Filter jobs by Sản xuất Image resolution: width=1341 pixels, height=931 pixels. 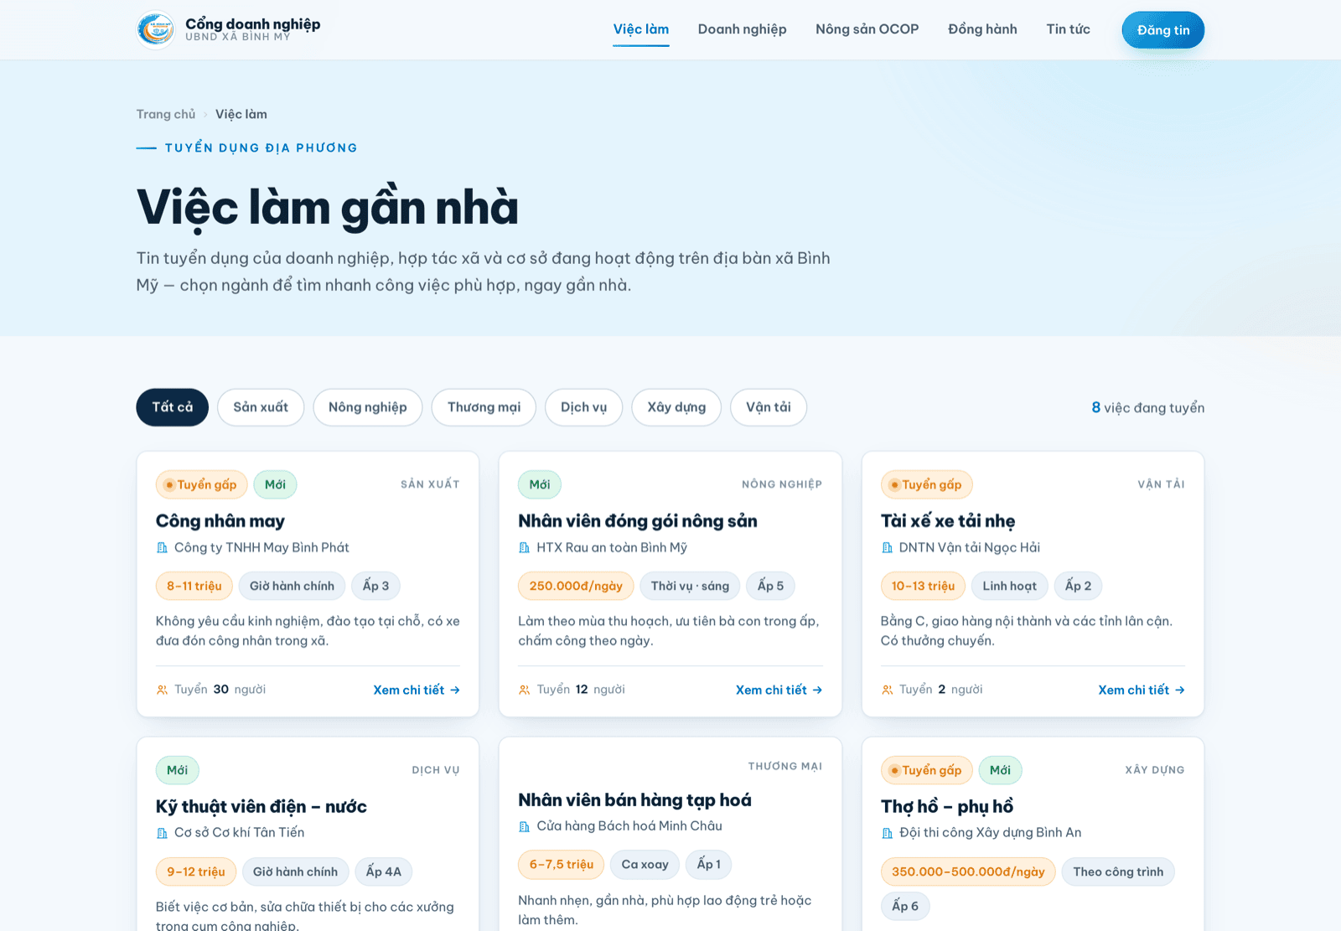point(261,407)
